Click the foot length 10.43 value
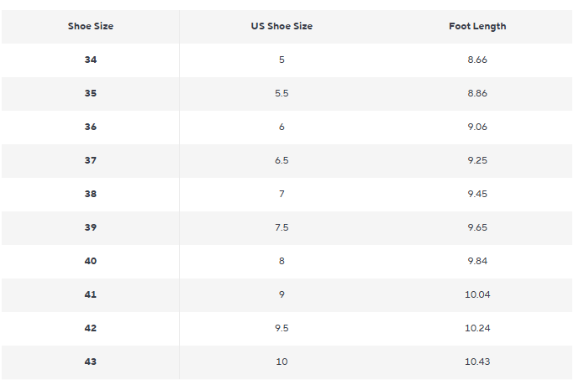Image resolution: width=579 pixels, height=380 pixels. click(477, 362)
